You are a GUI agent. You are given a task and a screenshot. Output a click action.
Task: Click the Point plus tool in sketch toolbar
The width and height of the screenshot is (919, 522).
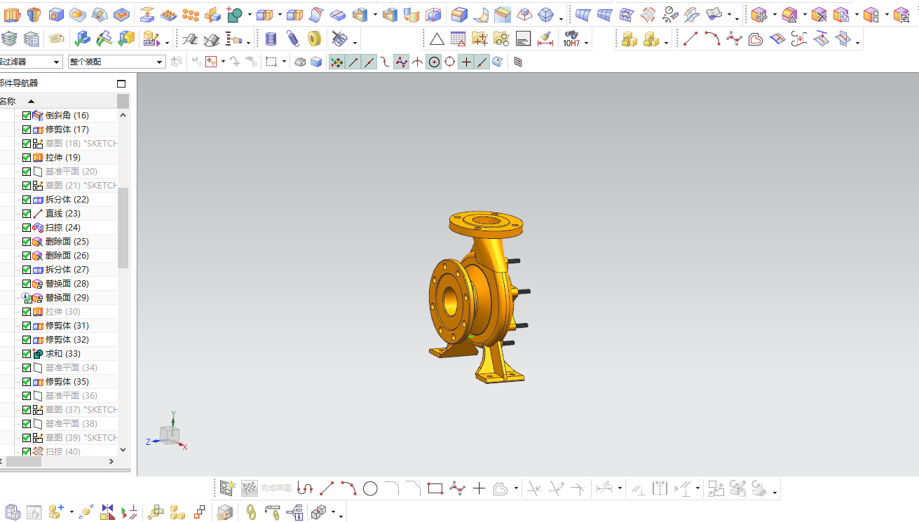[479, 488]
